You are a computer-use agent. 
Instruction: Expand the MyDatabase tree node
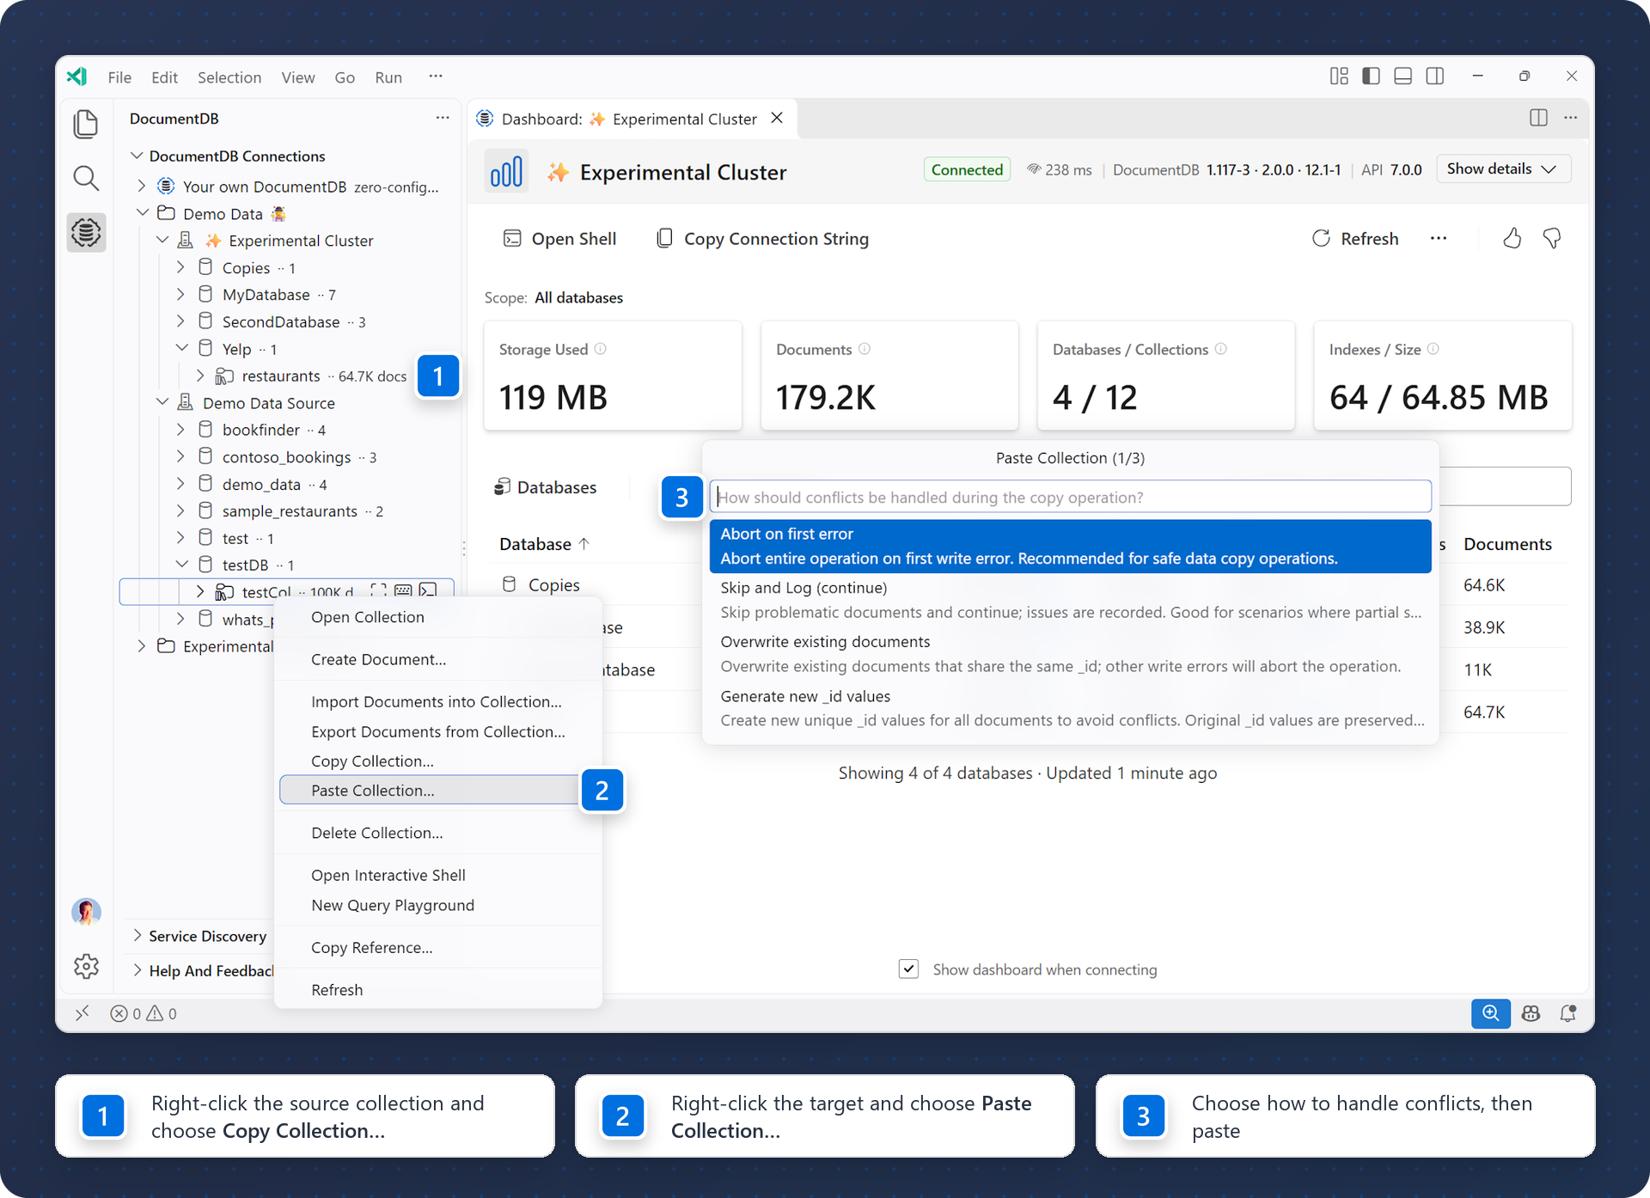pos(180,295)
